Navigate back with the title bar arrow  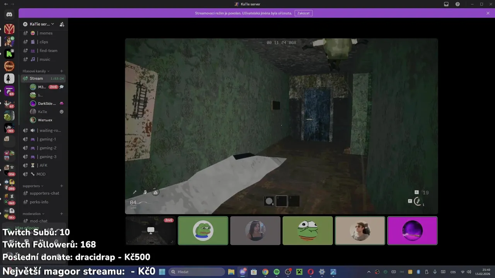point(6,4)
